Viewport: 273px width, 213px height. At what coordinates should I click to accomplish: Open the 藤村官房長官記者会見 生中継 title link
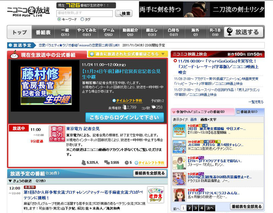coord(121,74)
